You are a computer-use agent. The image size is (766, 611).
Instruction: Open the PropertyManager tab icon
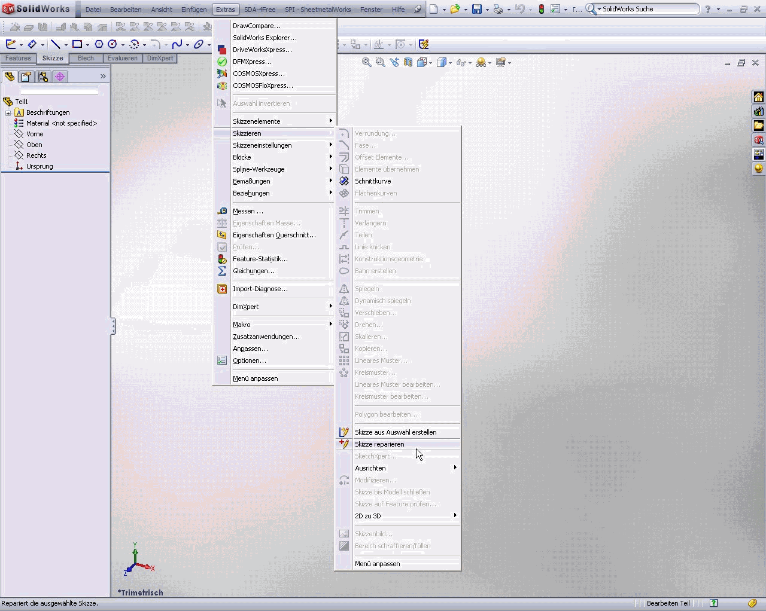coord(26,77)
